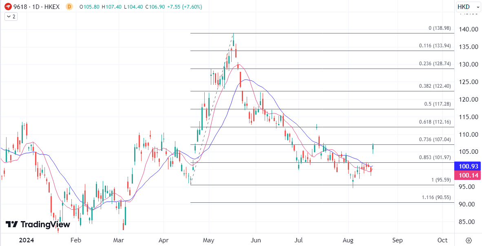Viewport: 482px width, 246px height.
Task: Expand the collapsed indicators legend showing 2
Action: pyautogui.click(x=11, y=16)
